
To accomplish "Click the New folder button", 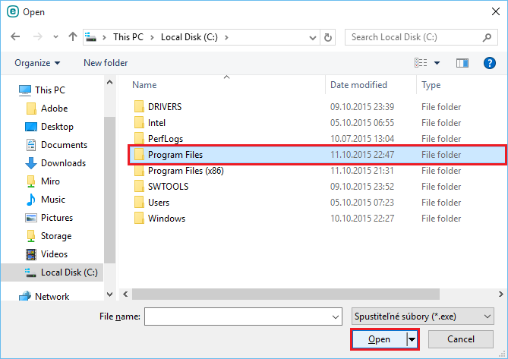I will [x=106, y=63].
